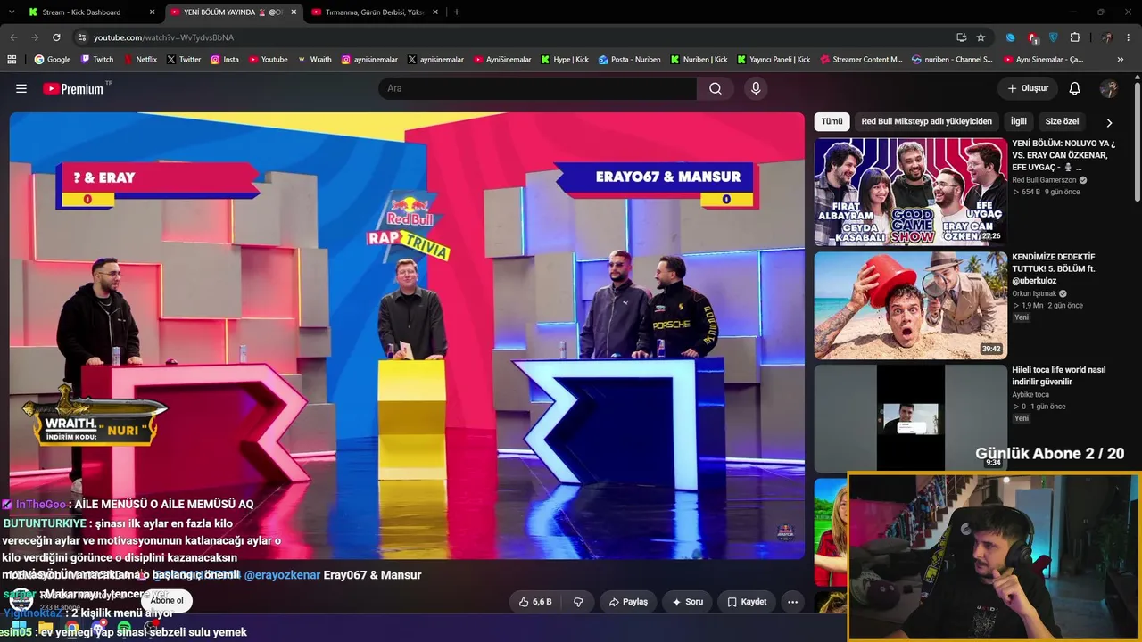Viewport: 1142px width, 642px height.
Task: Select the Tümü filter chip
Action: point(832,121)
